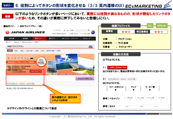Select the Japan 日本語 region selector
Image resolution: width=173 pixels, height=119 pixels.
[69, 30]
